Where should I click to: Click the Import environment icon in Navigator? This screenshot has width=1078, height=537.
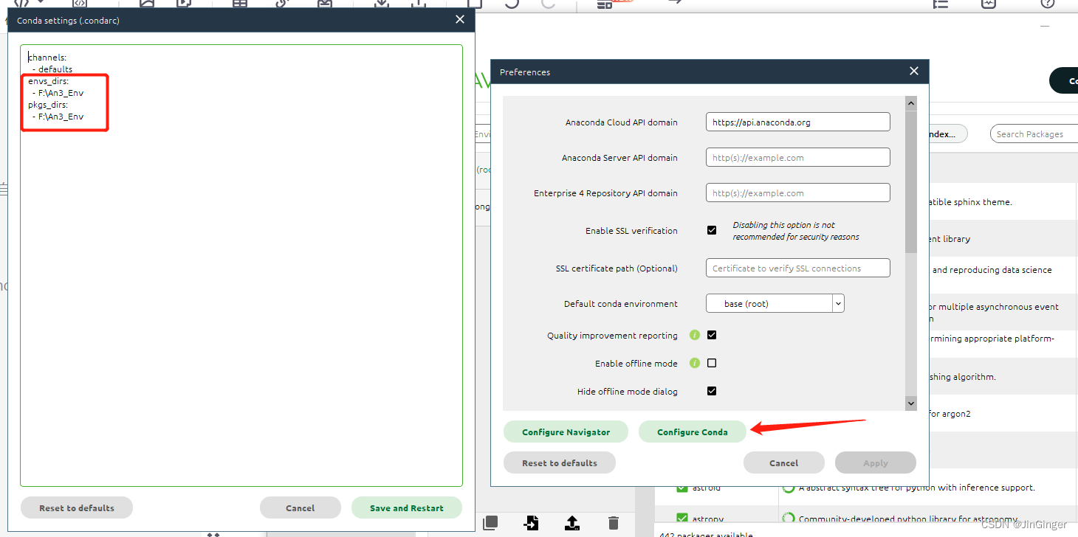531,523
